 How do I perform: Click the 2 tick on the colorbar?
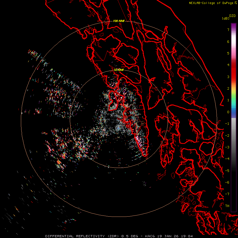(228, 89)
